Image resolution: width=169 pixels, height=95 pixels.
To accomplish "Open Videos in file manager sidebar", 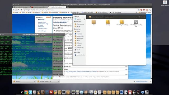I will click(x=78, y=45).
